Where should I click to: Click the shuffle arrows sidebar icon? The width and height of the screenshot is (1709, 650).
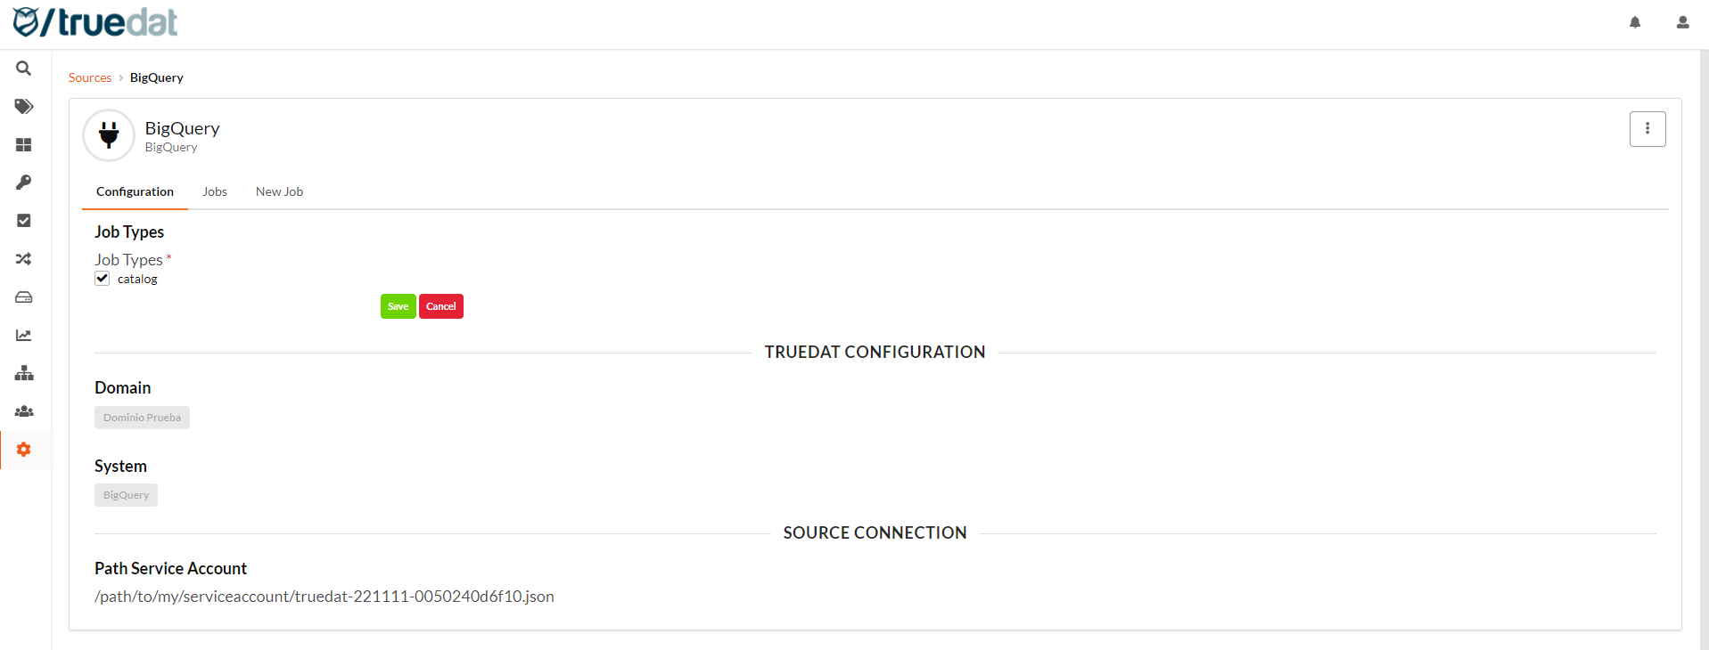pos(24,259)
